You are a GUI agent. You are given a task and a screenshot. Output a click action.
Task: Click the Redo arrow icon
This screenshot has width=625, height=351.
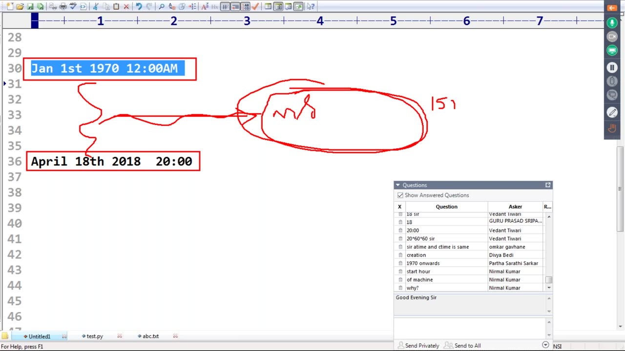pyautogui.click(x=149, y=7)
